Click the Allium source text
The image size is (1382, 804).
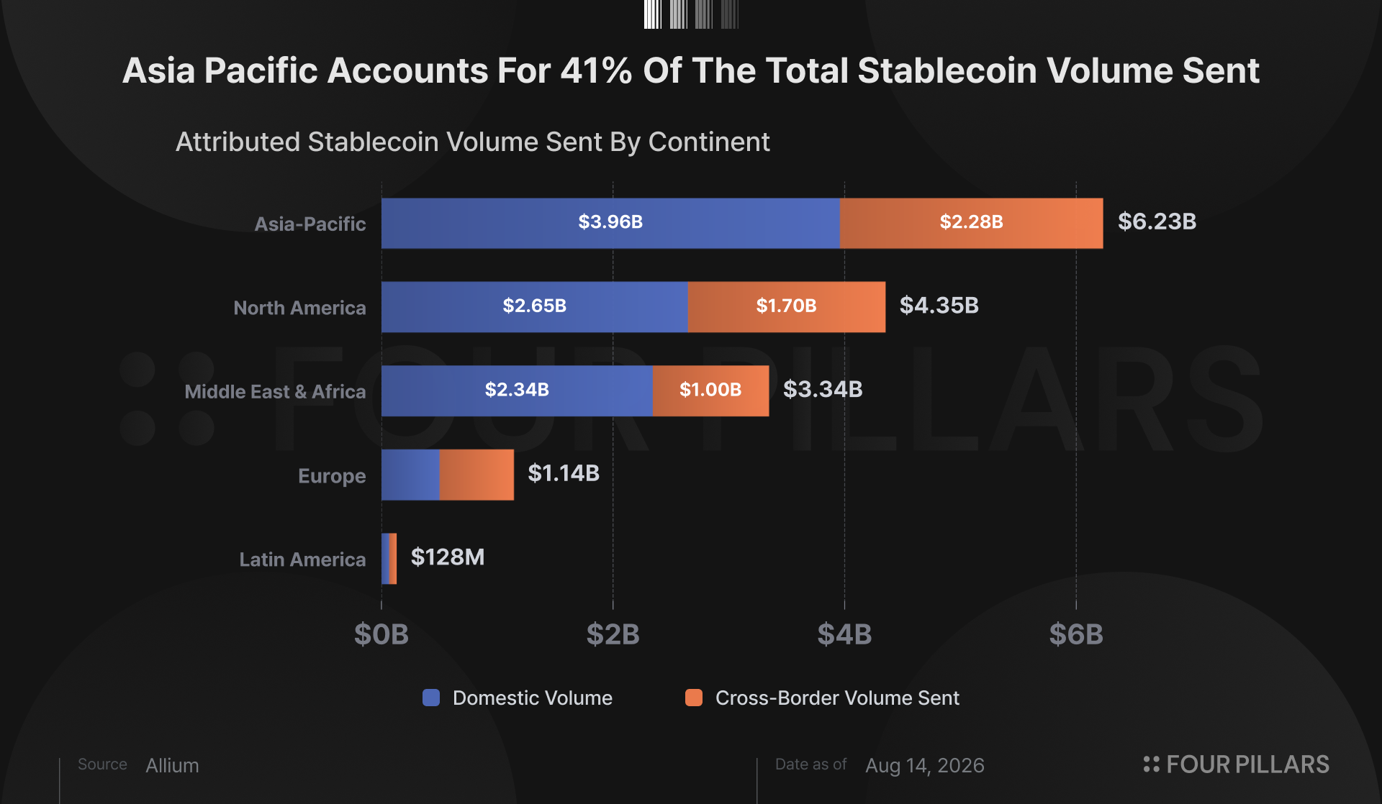(x=172, y=765)
